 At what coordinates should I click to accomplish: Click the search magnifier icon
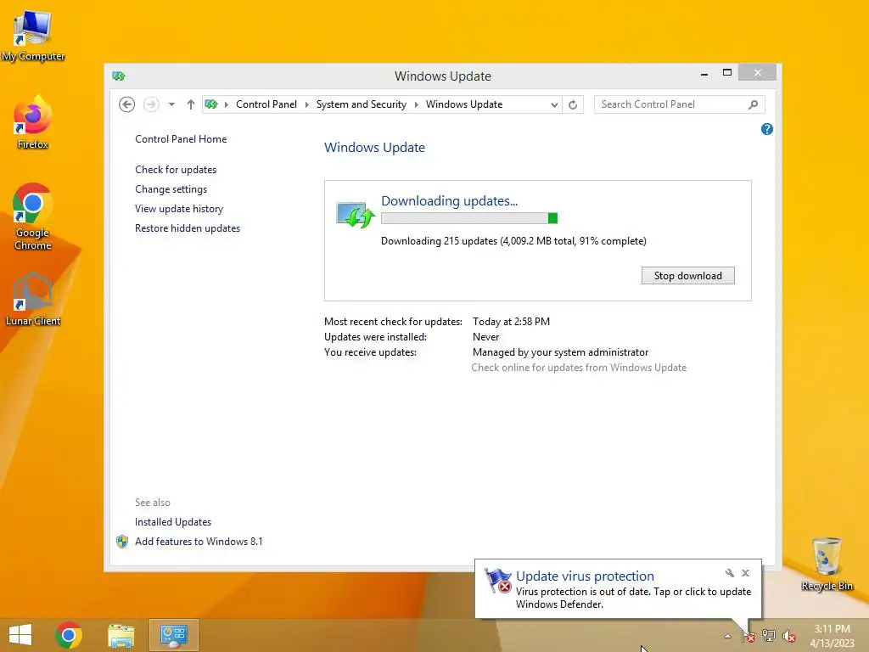(x=754, y=104)
